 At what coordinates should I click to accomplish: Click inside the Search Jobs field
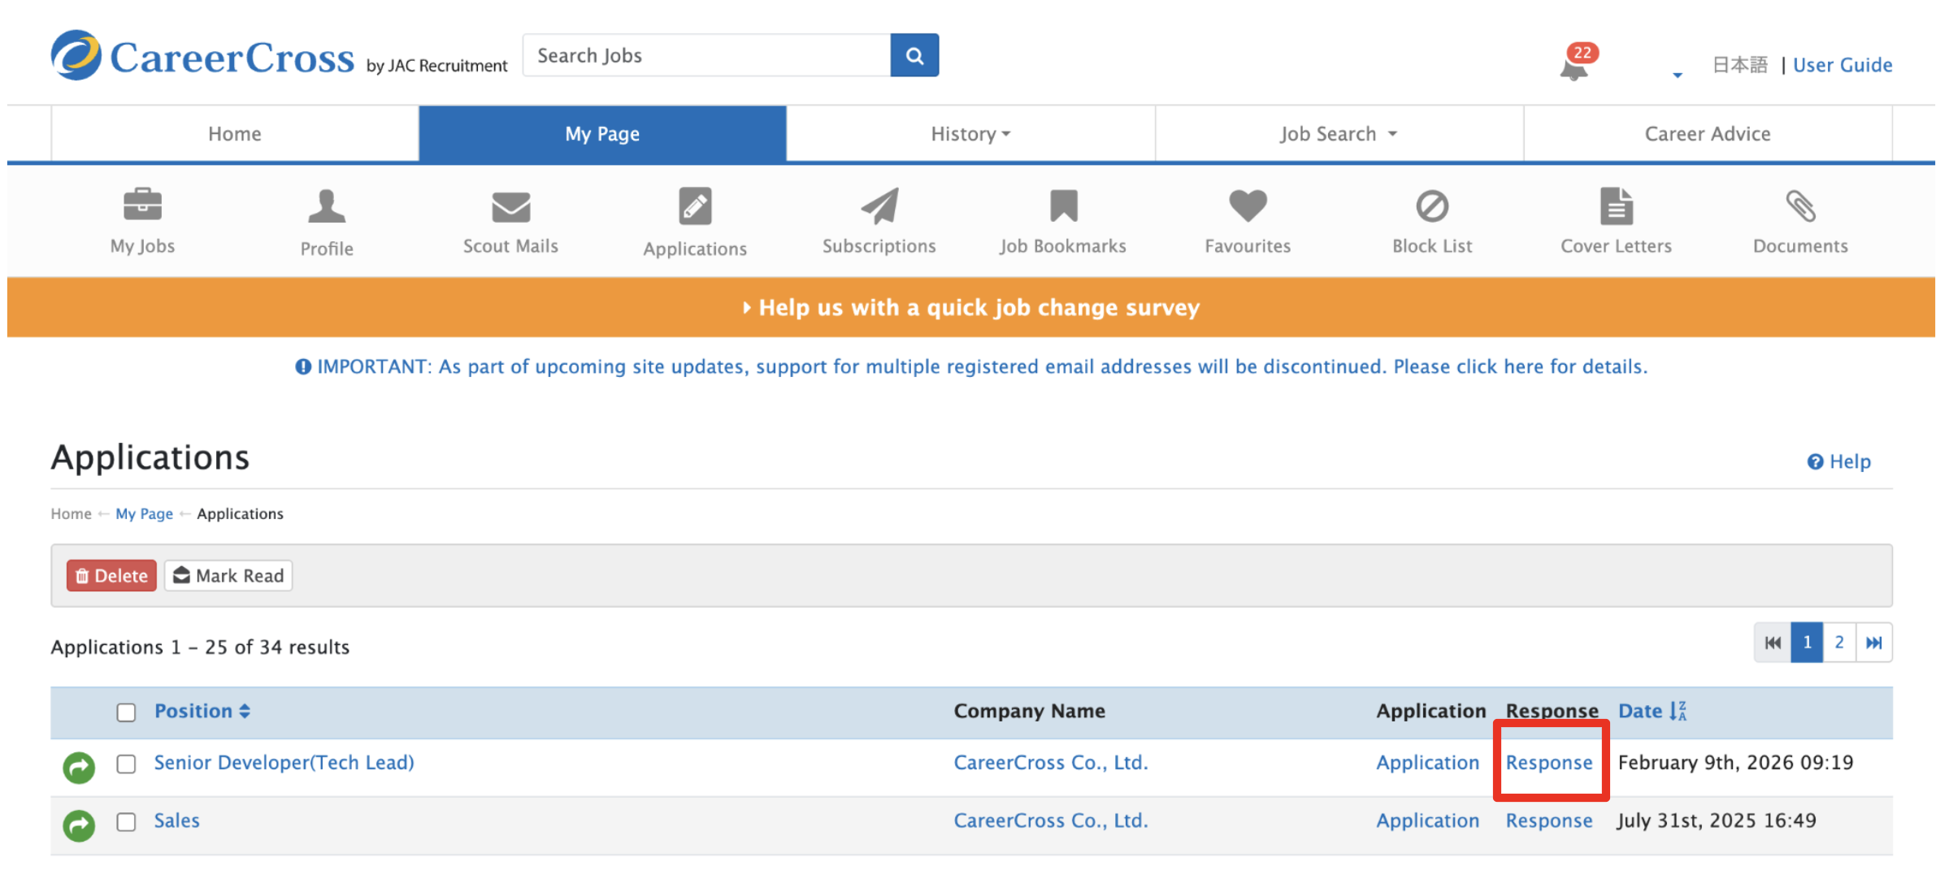coord(705,55)
